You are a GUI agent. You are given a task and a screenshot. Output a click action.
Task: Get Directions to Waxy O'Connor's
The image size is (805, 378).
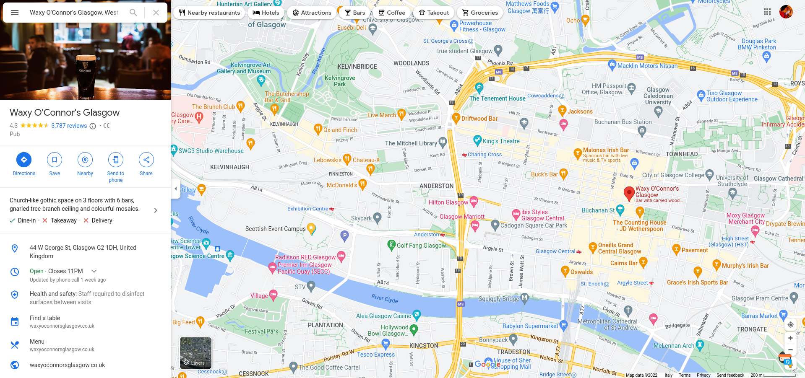(24, 160)
